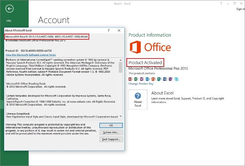This screenshot has height=166, width=245.
Task: Click the PowerPoint app icon
Action: click(154, 79)
